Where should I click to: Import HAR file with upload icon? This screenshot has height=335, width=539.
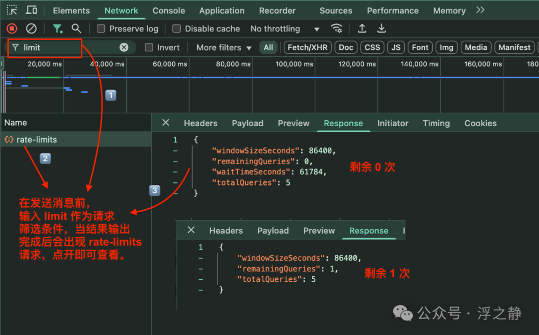tap(362, 28)
